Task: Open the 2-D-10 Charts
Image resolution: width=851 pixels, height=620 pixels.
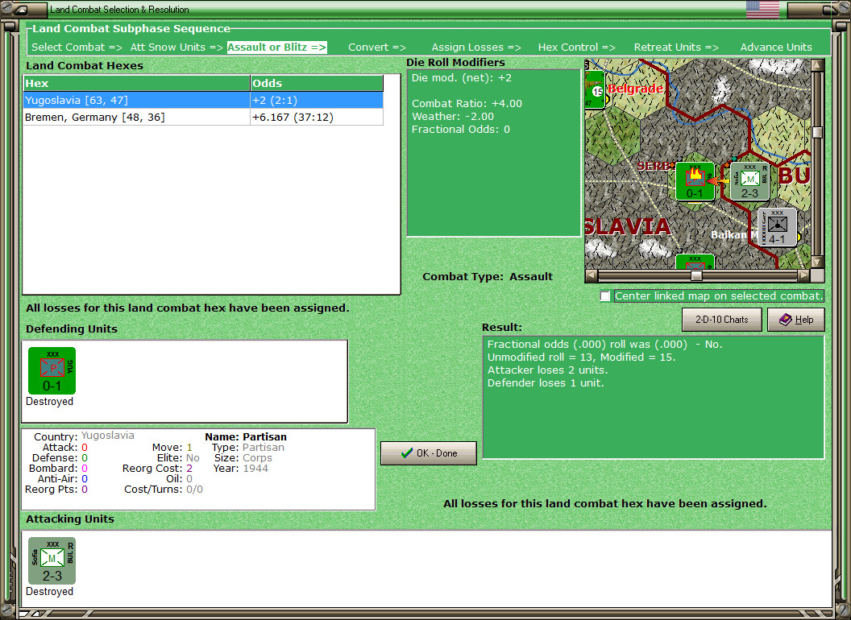Action: [x=722, y=320]
